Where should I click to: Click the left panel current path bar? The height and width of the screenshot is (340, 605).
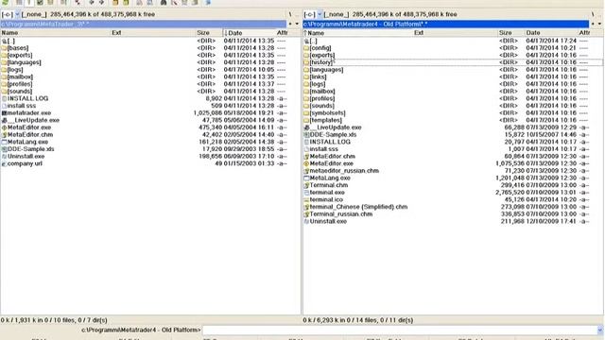144,24
